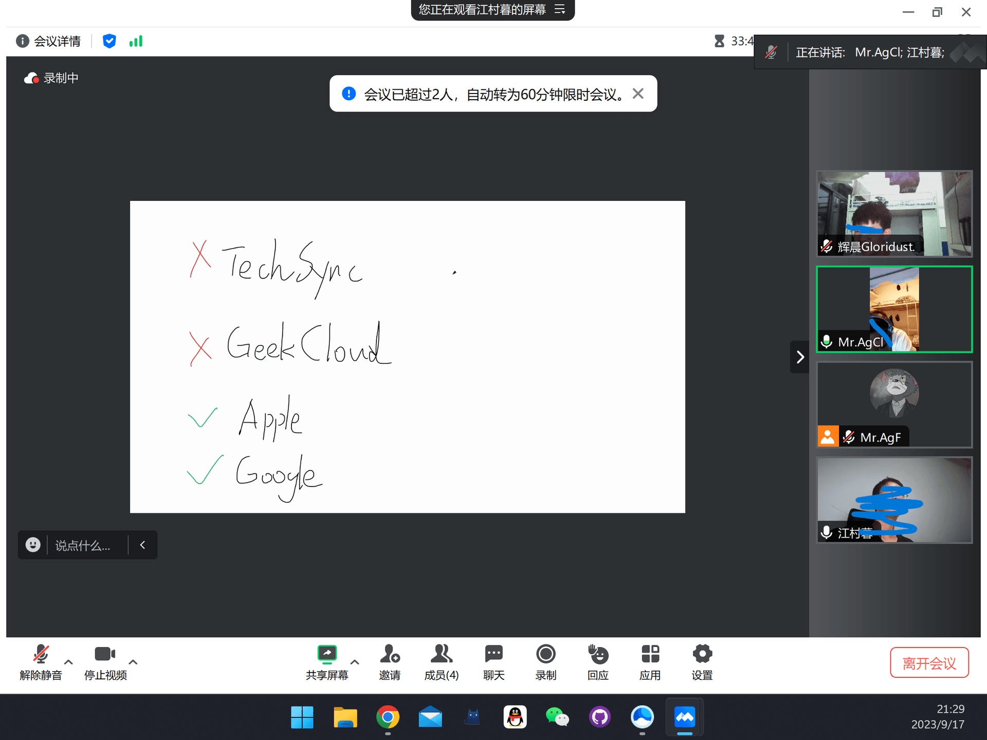987x740 pixels.
Task: Open Windows Start menu
Action: pyautogui.click(x=302, y=717)
